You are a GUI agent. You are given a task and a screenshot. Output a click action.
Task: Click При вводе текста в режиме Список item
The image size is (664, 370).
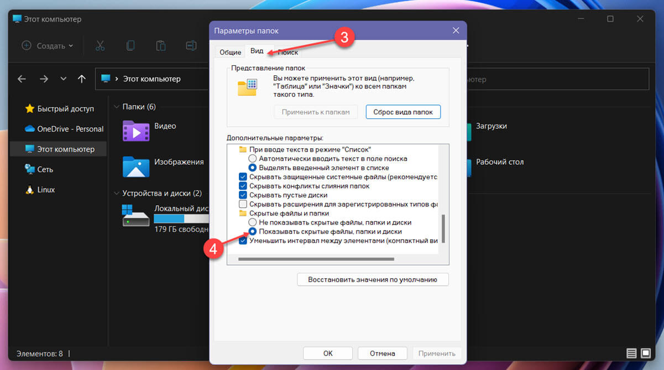coord(305,149)
